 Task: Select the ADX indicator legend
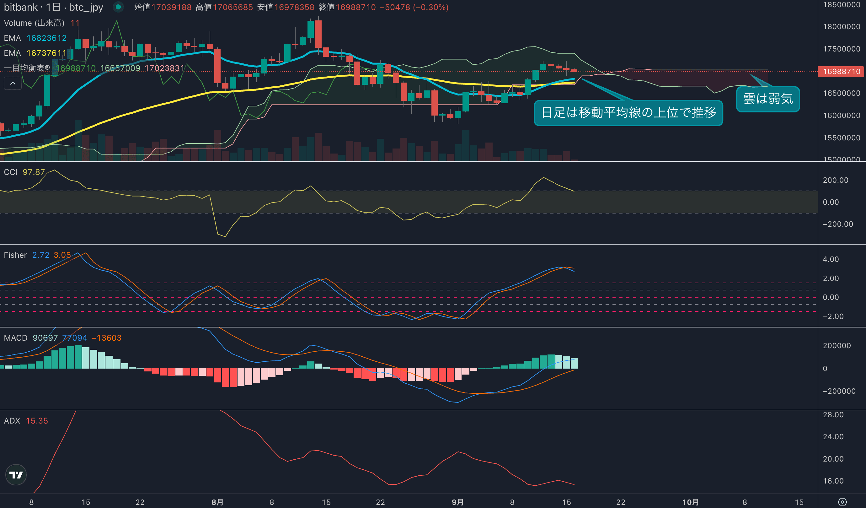(x=12, y=421)
